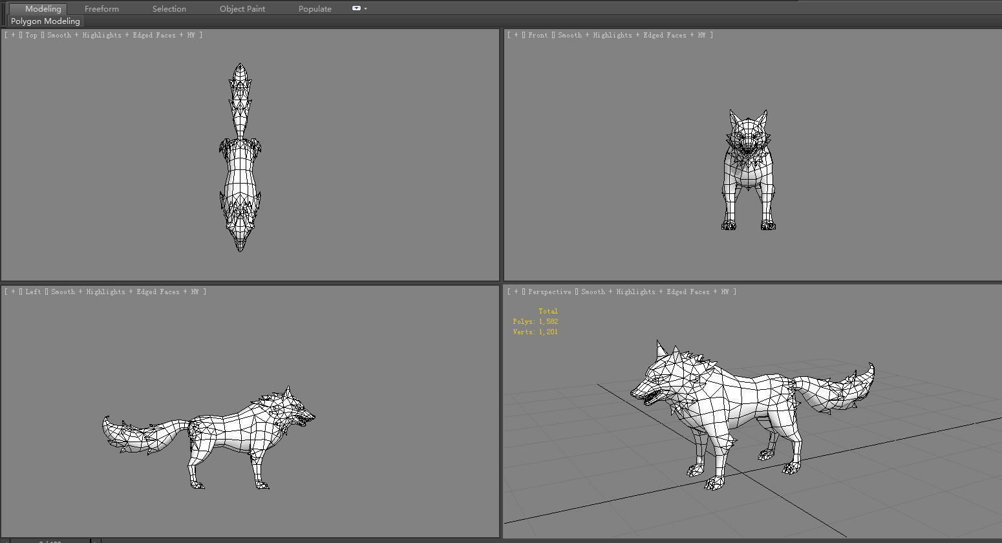Viewport: 1002px width, 543px height.
Task: Switch to the Freeform ribbon tab
Action: (101, 8)
